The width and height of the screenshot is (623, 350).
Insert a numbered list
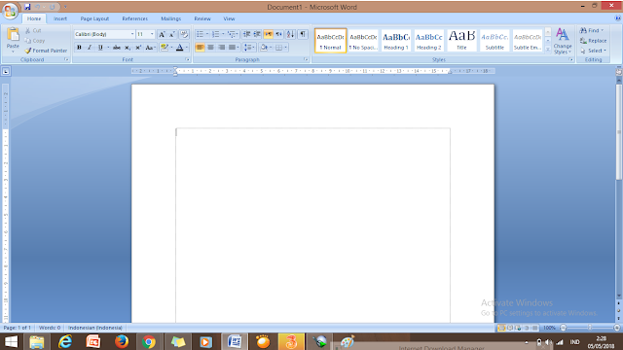[x=217, y=35]
